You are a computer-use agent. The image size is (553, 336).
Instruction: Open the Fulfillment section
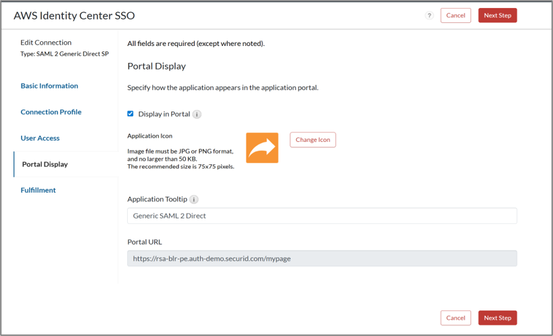(x=38, y=190)
